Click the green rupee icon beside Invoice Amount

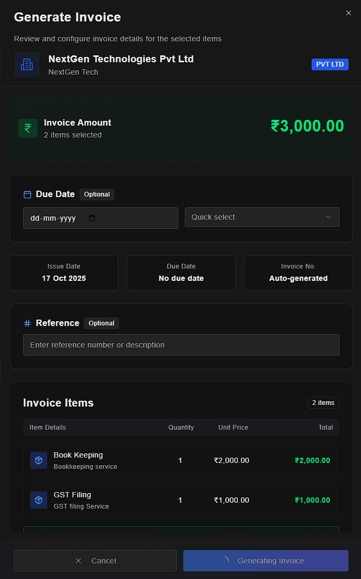[x=28, y=128]
